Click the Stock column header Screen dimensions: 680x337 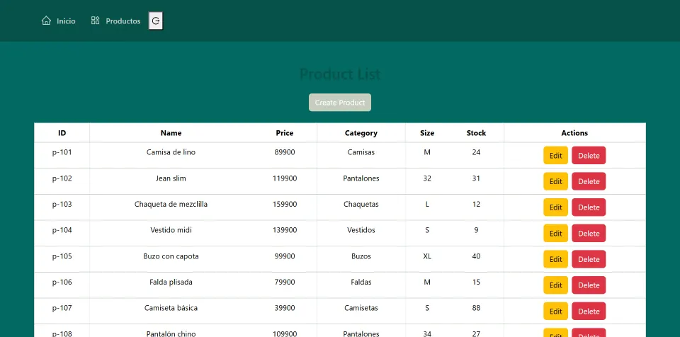[476, 132]
